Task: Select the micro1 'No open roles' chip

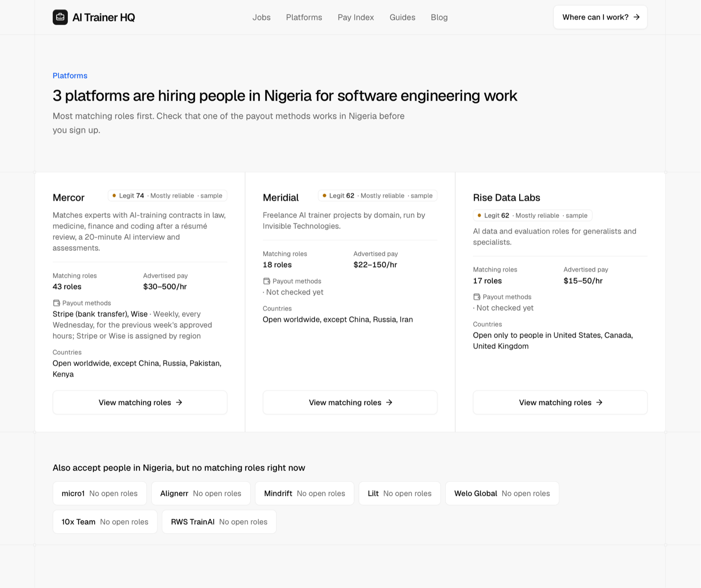Action: pyautogui.click(x=99, y=493)
